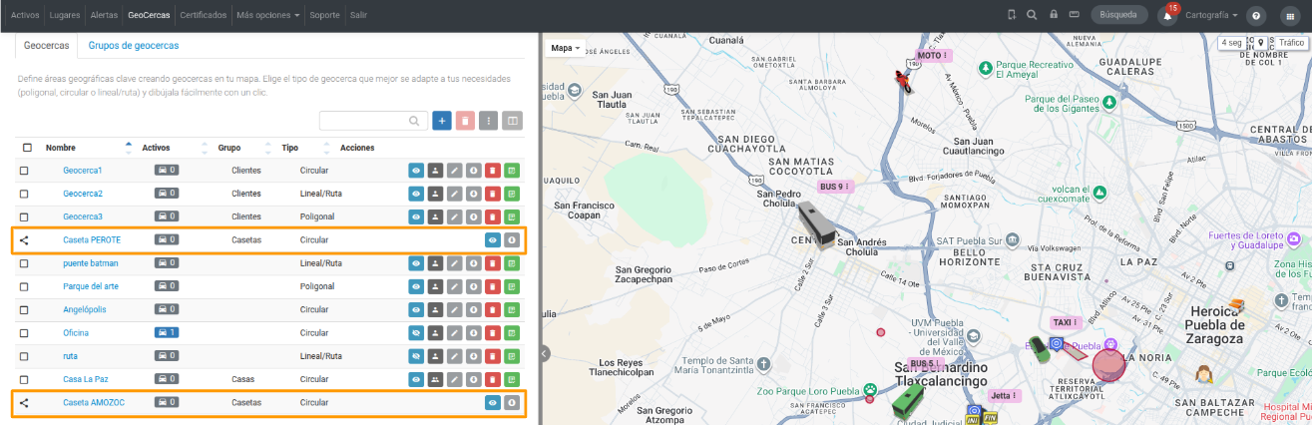Open the help question mark icon

(x=1256, y=16)
